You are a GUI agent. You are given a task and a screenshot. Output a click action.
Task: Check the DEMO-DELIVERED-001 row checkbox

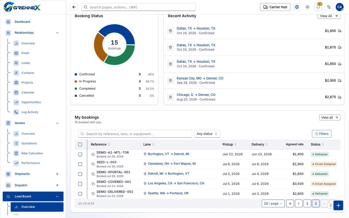coord(80,194)
